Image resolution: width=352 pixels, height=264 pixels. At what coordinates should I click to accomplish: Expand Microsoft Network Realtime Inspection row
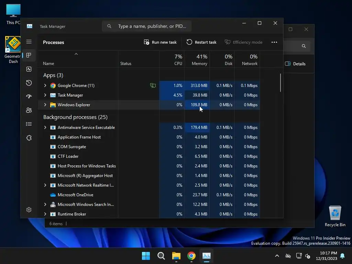point(45,185)
